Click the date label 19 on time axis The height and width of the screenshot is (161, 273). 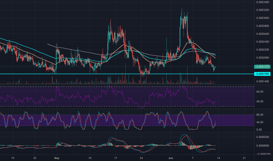(13, 158)
